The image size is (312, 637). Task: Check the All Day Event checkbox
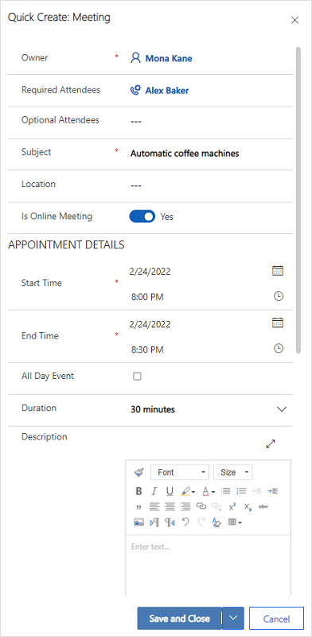(x=138, y=377)
